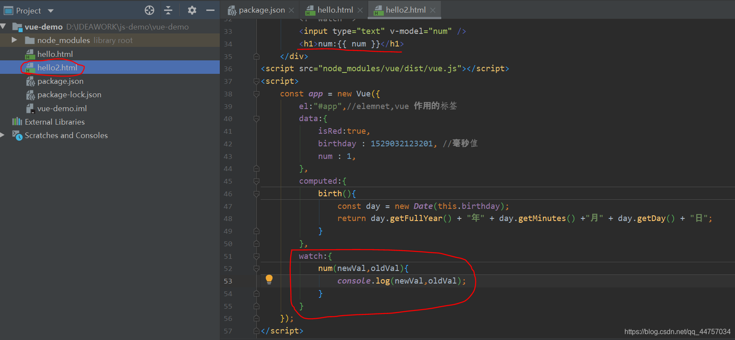Open the Project view dropdown arrow

click(50, 11)
